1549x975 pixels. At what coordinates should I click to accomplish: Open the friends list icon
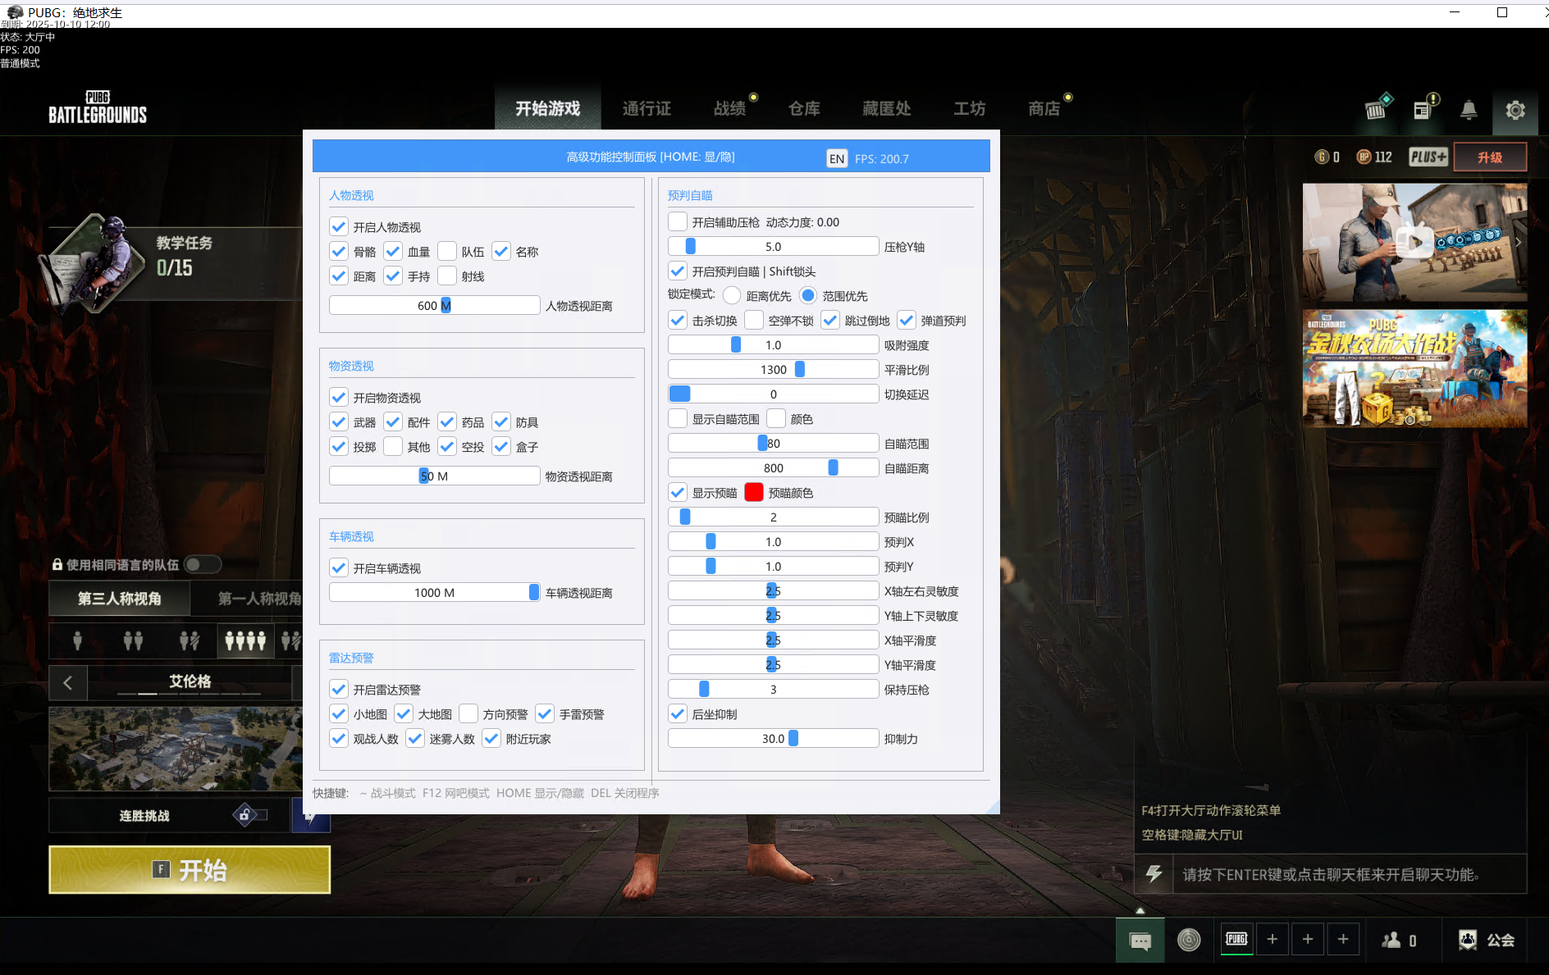(1399, 941)
